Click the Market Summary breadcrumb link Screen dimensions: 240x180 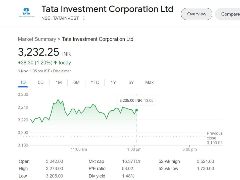pos(37,39)
